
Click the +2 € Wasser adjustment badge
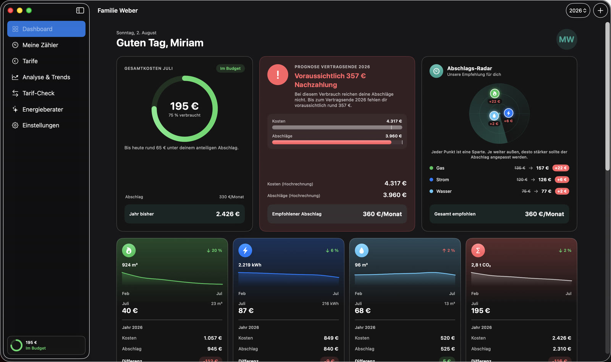click(x=562, y=191)
